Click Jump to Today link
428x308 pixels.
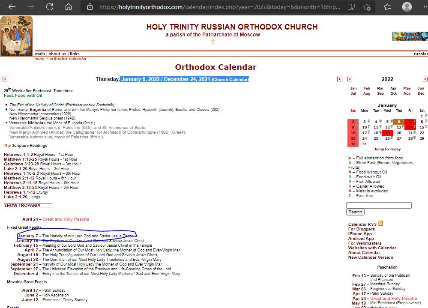(387, 149)
